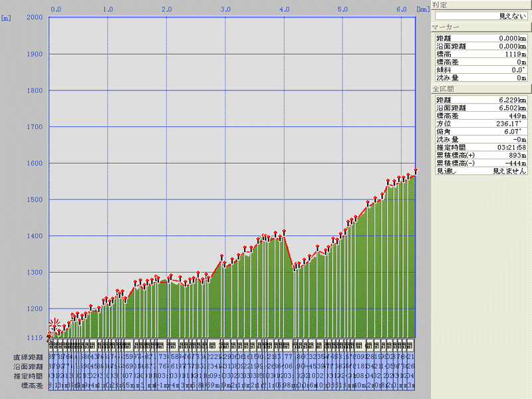Click the bottom table's 標高差 row label

tap(31, 385)
